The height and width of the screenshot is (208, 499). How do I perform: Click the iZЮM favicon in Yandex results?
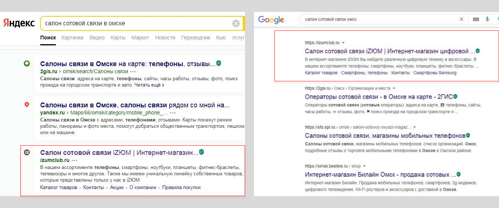coord(27,152)
